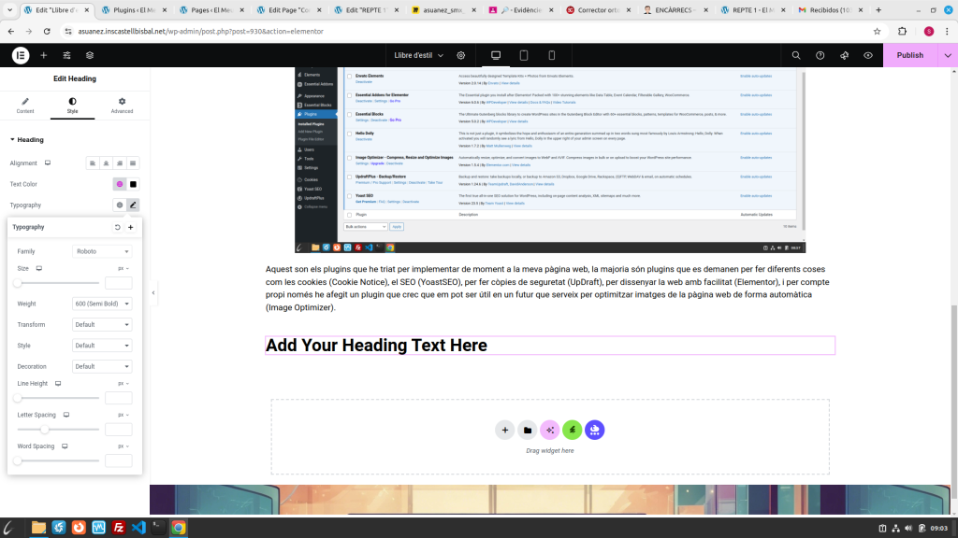Open the What's New megaphone icon
This screenshot has width=958, height=538.
click(845, 55)
